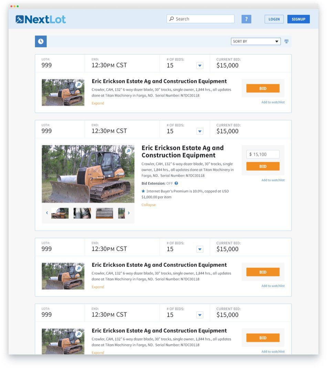The height and width of the screenshot is (368, 327).
Task: Click the LOGIN button
Action: coord(274,19)
